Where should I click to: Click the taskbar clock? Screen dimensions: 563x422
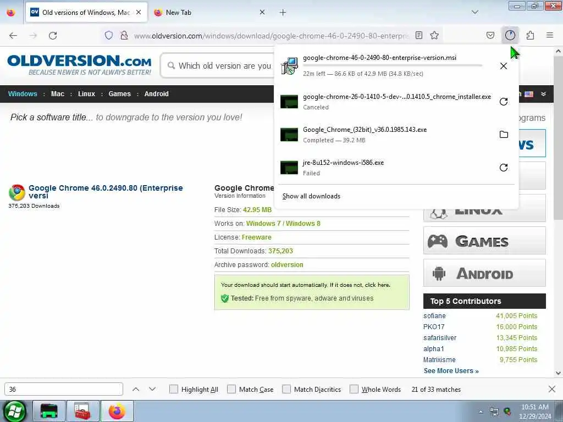coord(534,412)
